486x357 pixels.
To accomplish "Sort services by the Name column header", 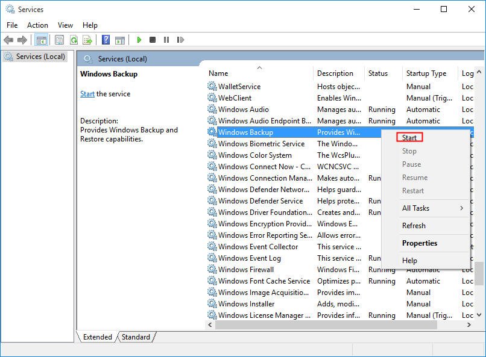I will (x=218, y=73).
